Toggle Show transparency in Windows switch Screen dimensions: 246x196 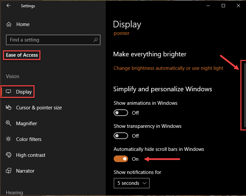(x=121, y=136)
